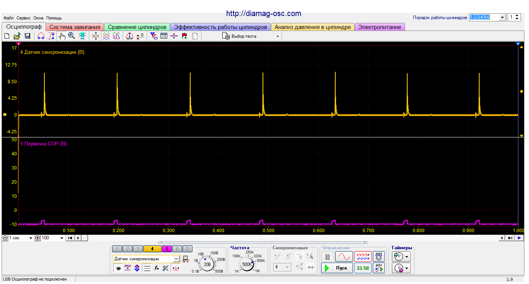Select the vertical measurement cursor tool
This screenshot has width=529, height=284.
[x=51, y=36]
